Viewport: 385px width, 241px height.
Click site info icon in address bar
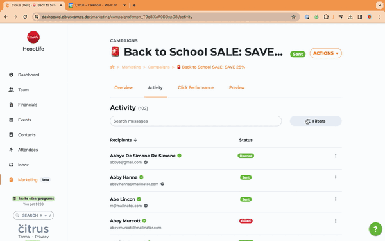click(x=37, y=17)
